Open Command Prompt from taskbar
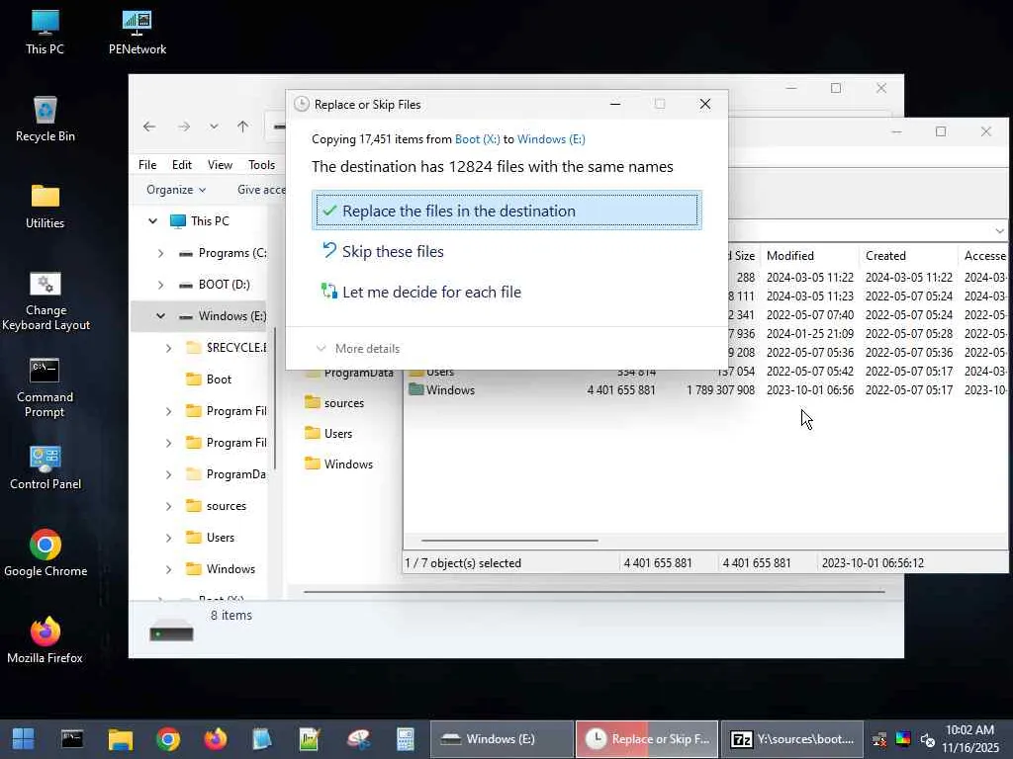This screenshot has width=1013, height=759. click(71, 739)
